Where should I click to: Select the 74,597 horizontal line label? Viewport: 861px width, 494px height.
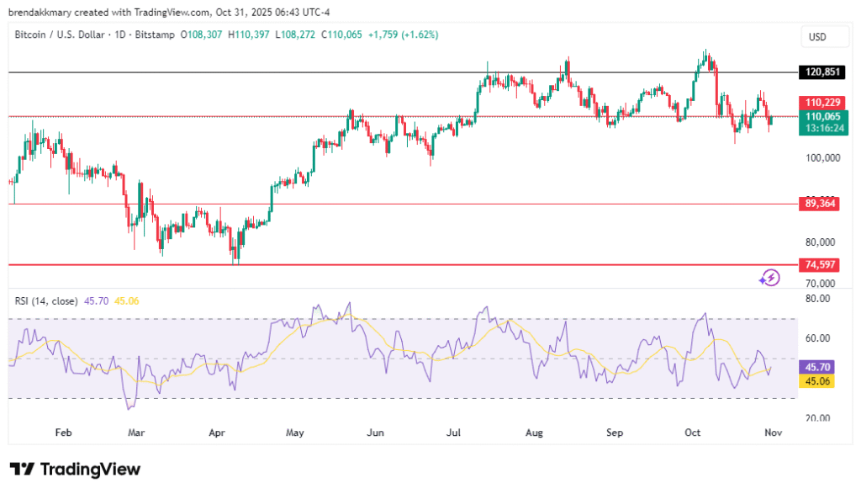(x=822, y=264)
